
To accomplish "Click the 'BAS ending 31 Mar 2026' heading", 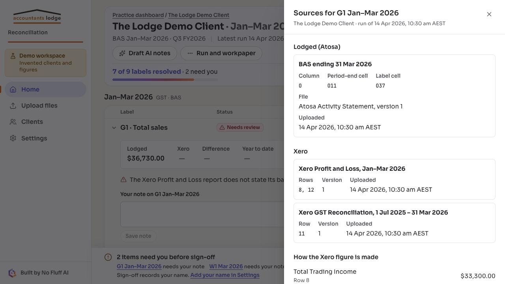I will (335, 64).
